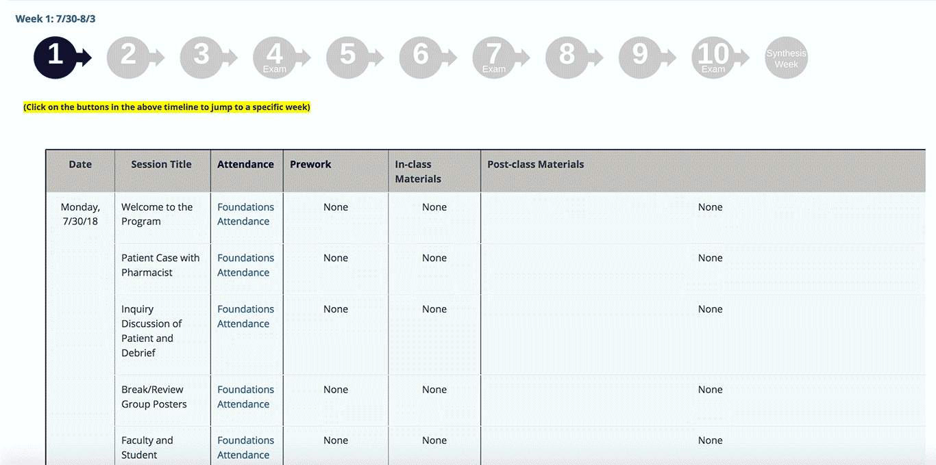Image resolution: width=936 pixels, height=465 pixels.
Task: Click Post-class None in Faculty and Student row
Action: pyautogui.click(x=711, y=440)
